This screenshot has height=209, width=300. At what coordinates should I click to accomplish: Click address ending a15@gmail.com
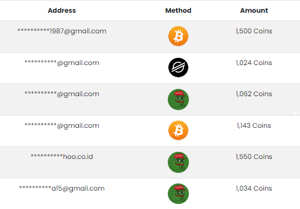(x=62, y=188)
